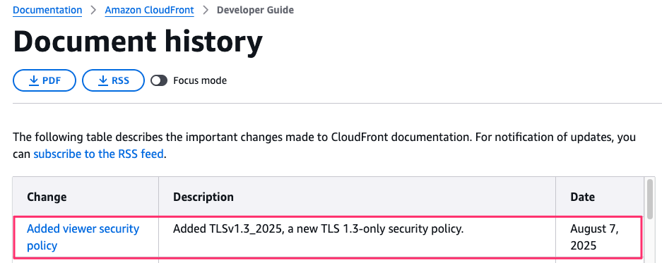Open the Added viewer security policy link
Image resolution: width=662 pixels, height=263 pixels.
(83, 237)
